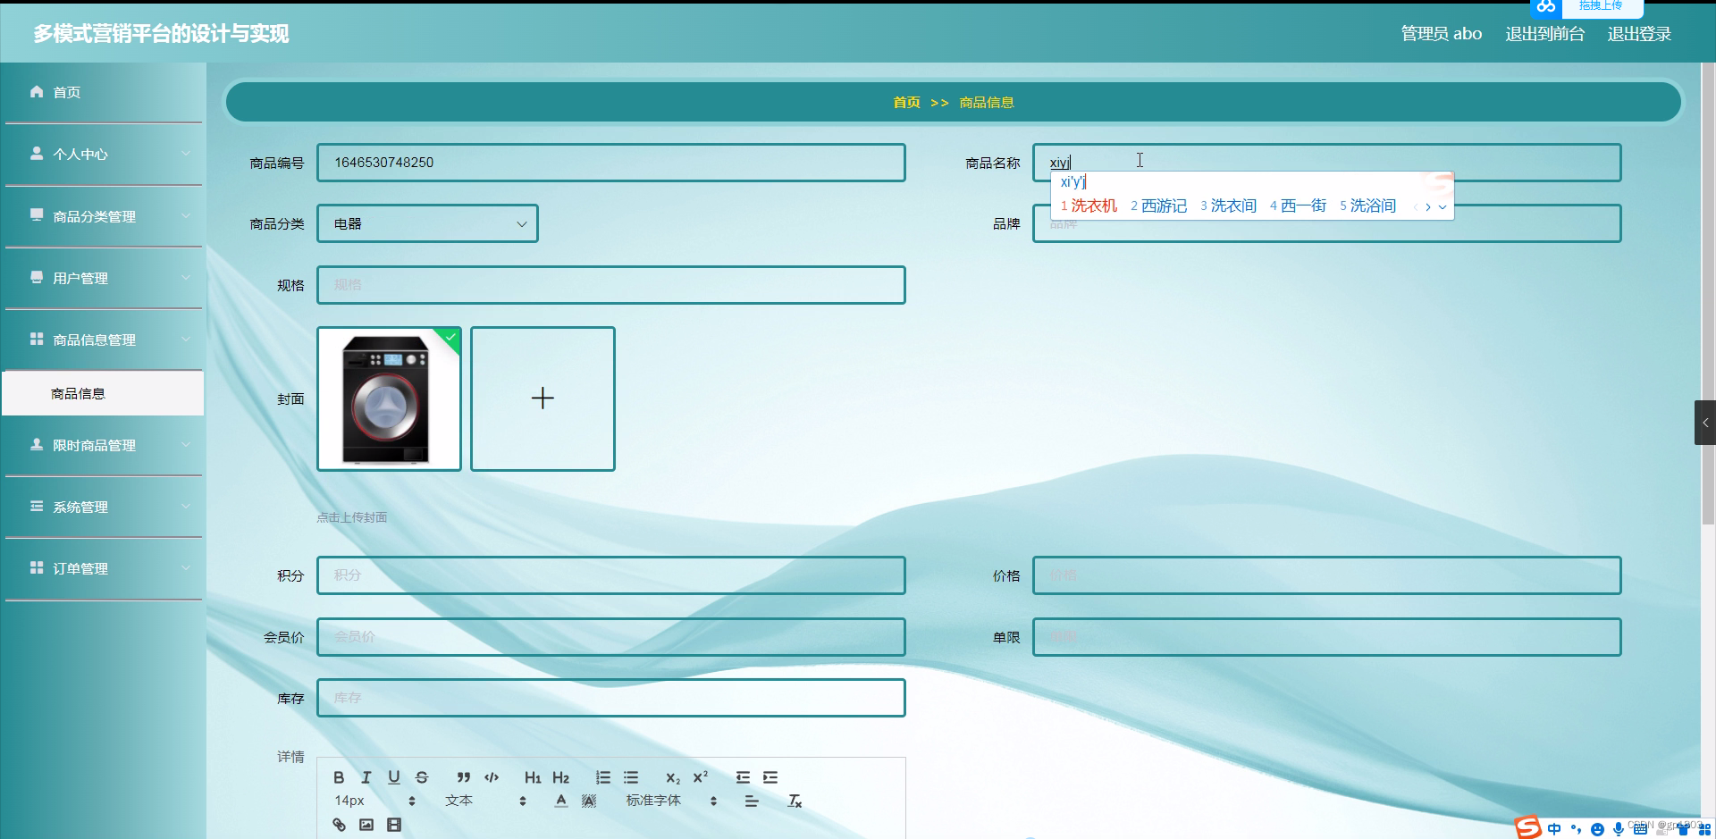Screen dimensions: 1716x839
Task: Insert a hyperlink in the detail editor
Action: 340,825
